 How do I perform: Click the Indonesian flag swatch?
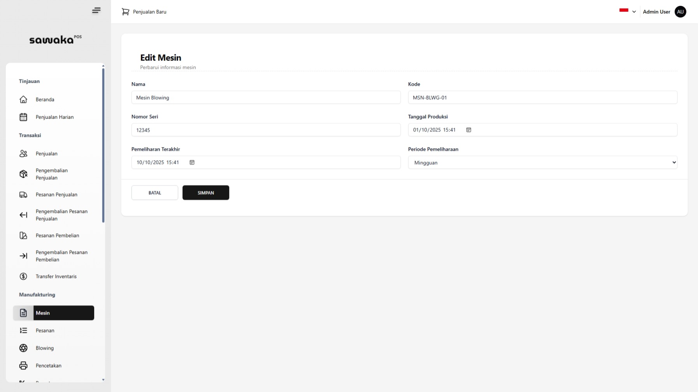[x=624, y=11]
